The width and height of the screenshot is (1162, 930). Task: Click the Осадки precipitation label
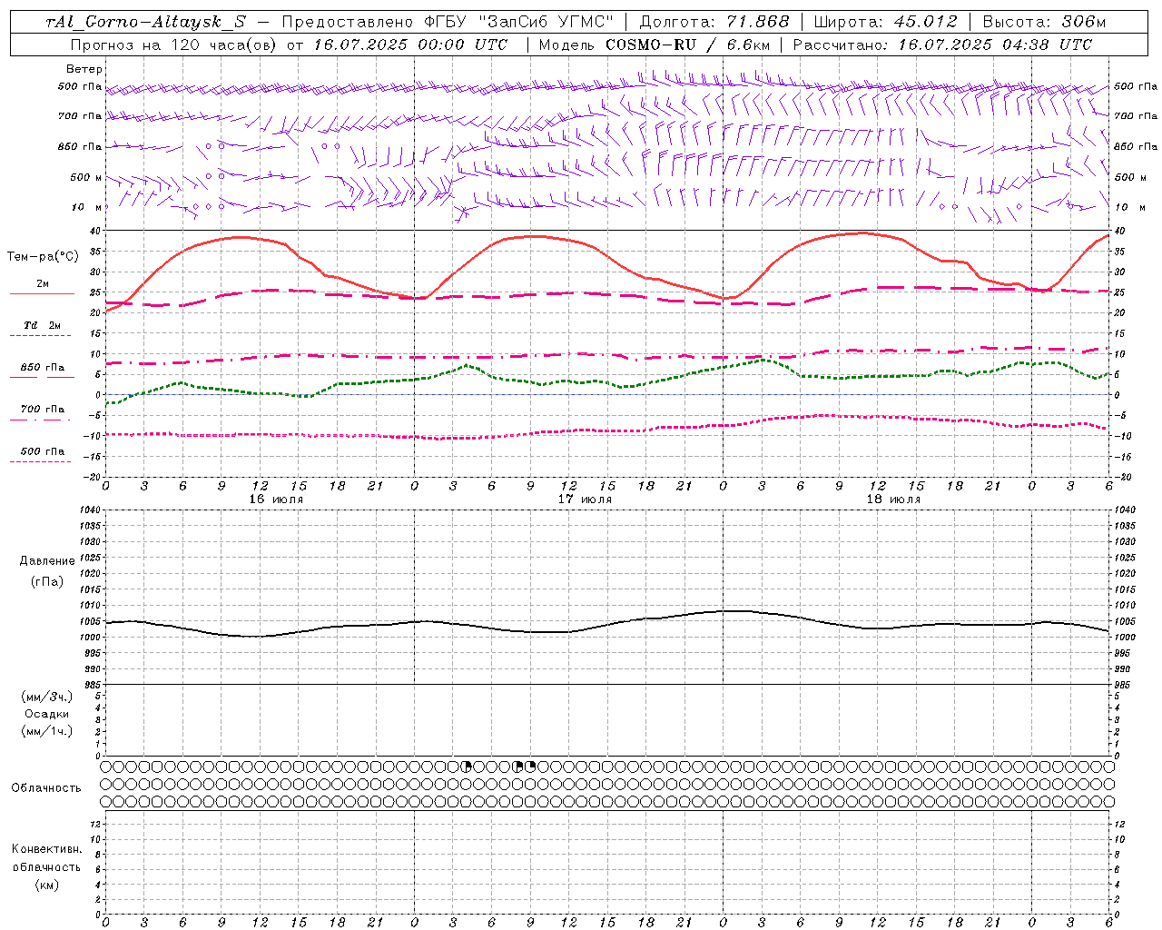(47, 714)
